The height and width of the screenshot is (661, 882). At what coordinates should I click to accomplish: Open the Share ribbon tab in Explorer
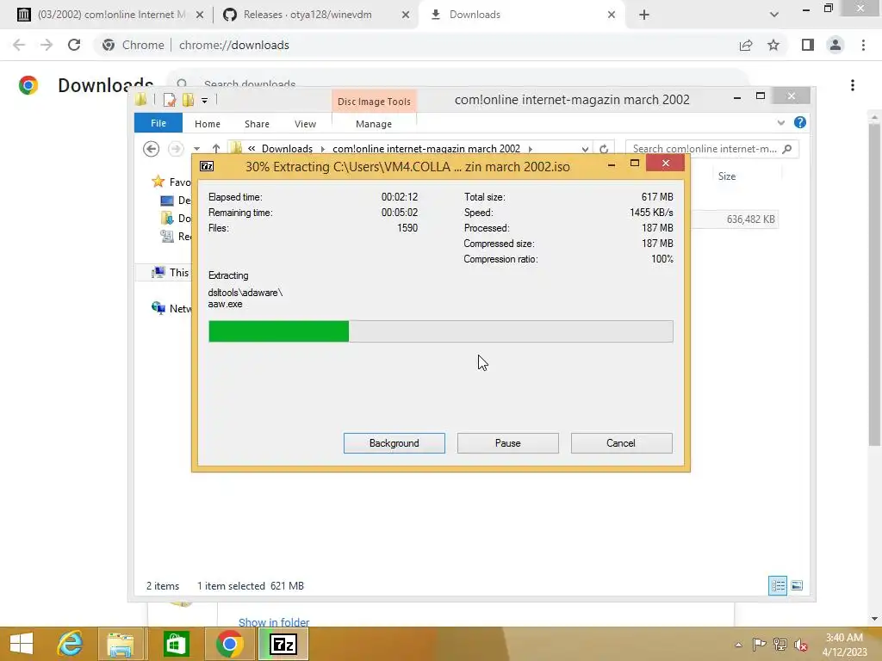[257, 124]
